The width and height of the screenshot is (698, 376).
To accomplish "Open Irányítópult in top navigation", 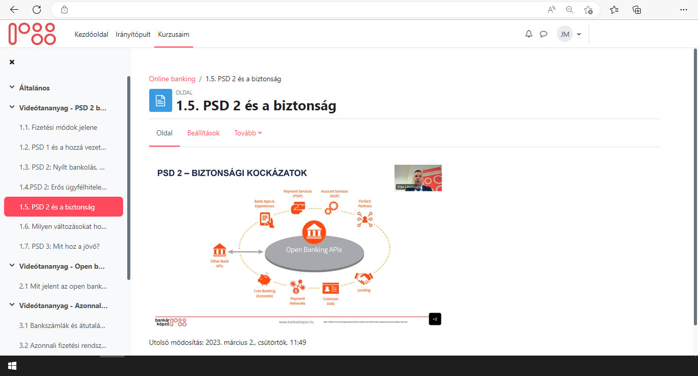I will [133, 34].
